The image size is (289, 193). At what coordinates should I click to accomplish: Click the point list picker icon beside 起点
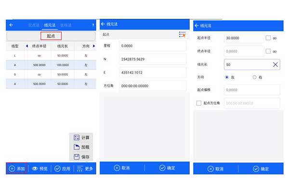[182, 35]
